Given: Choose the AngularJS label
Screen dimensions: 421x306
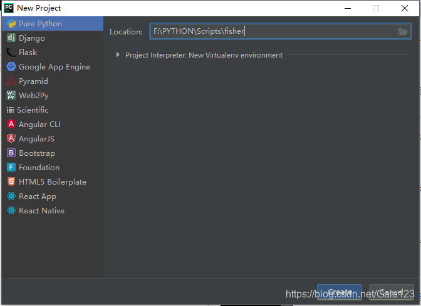Looking at the screenshot, I should coord(36,139).
